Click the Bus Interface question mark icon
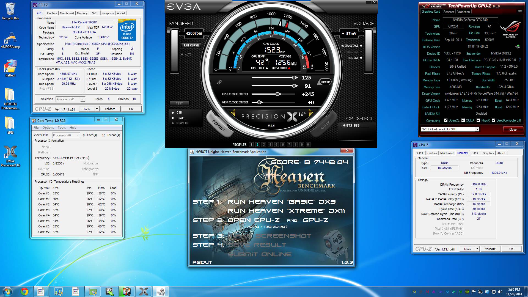The image size is (528, 297). tap(520, 60)
